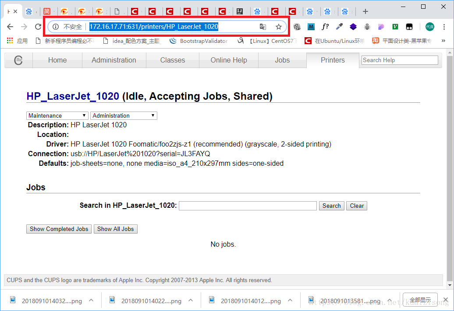Click the pink-purple shape extension icon
Image resolution: width=454 pixels, height=311 pixels.
point(381,27)
